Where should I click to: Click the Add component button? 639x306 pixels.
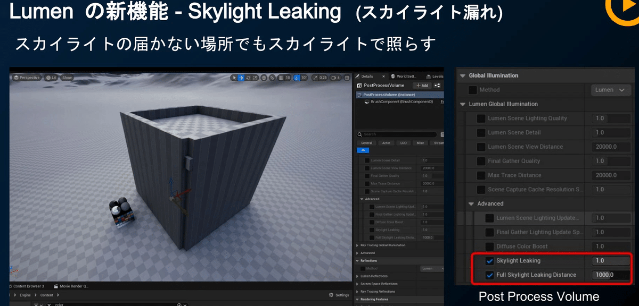pyautogui.click(x=423, y=85)
